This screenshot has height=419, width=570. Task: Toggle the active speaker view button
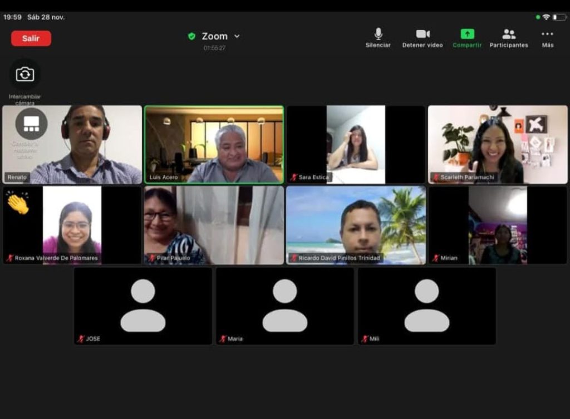31,124
